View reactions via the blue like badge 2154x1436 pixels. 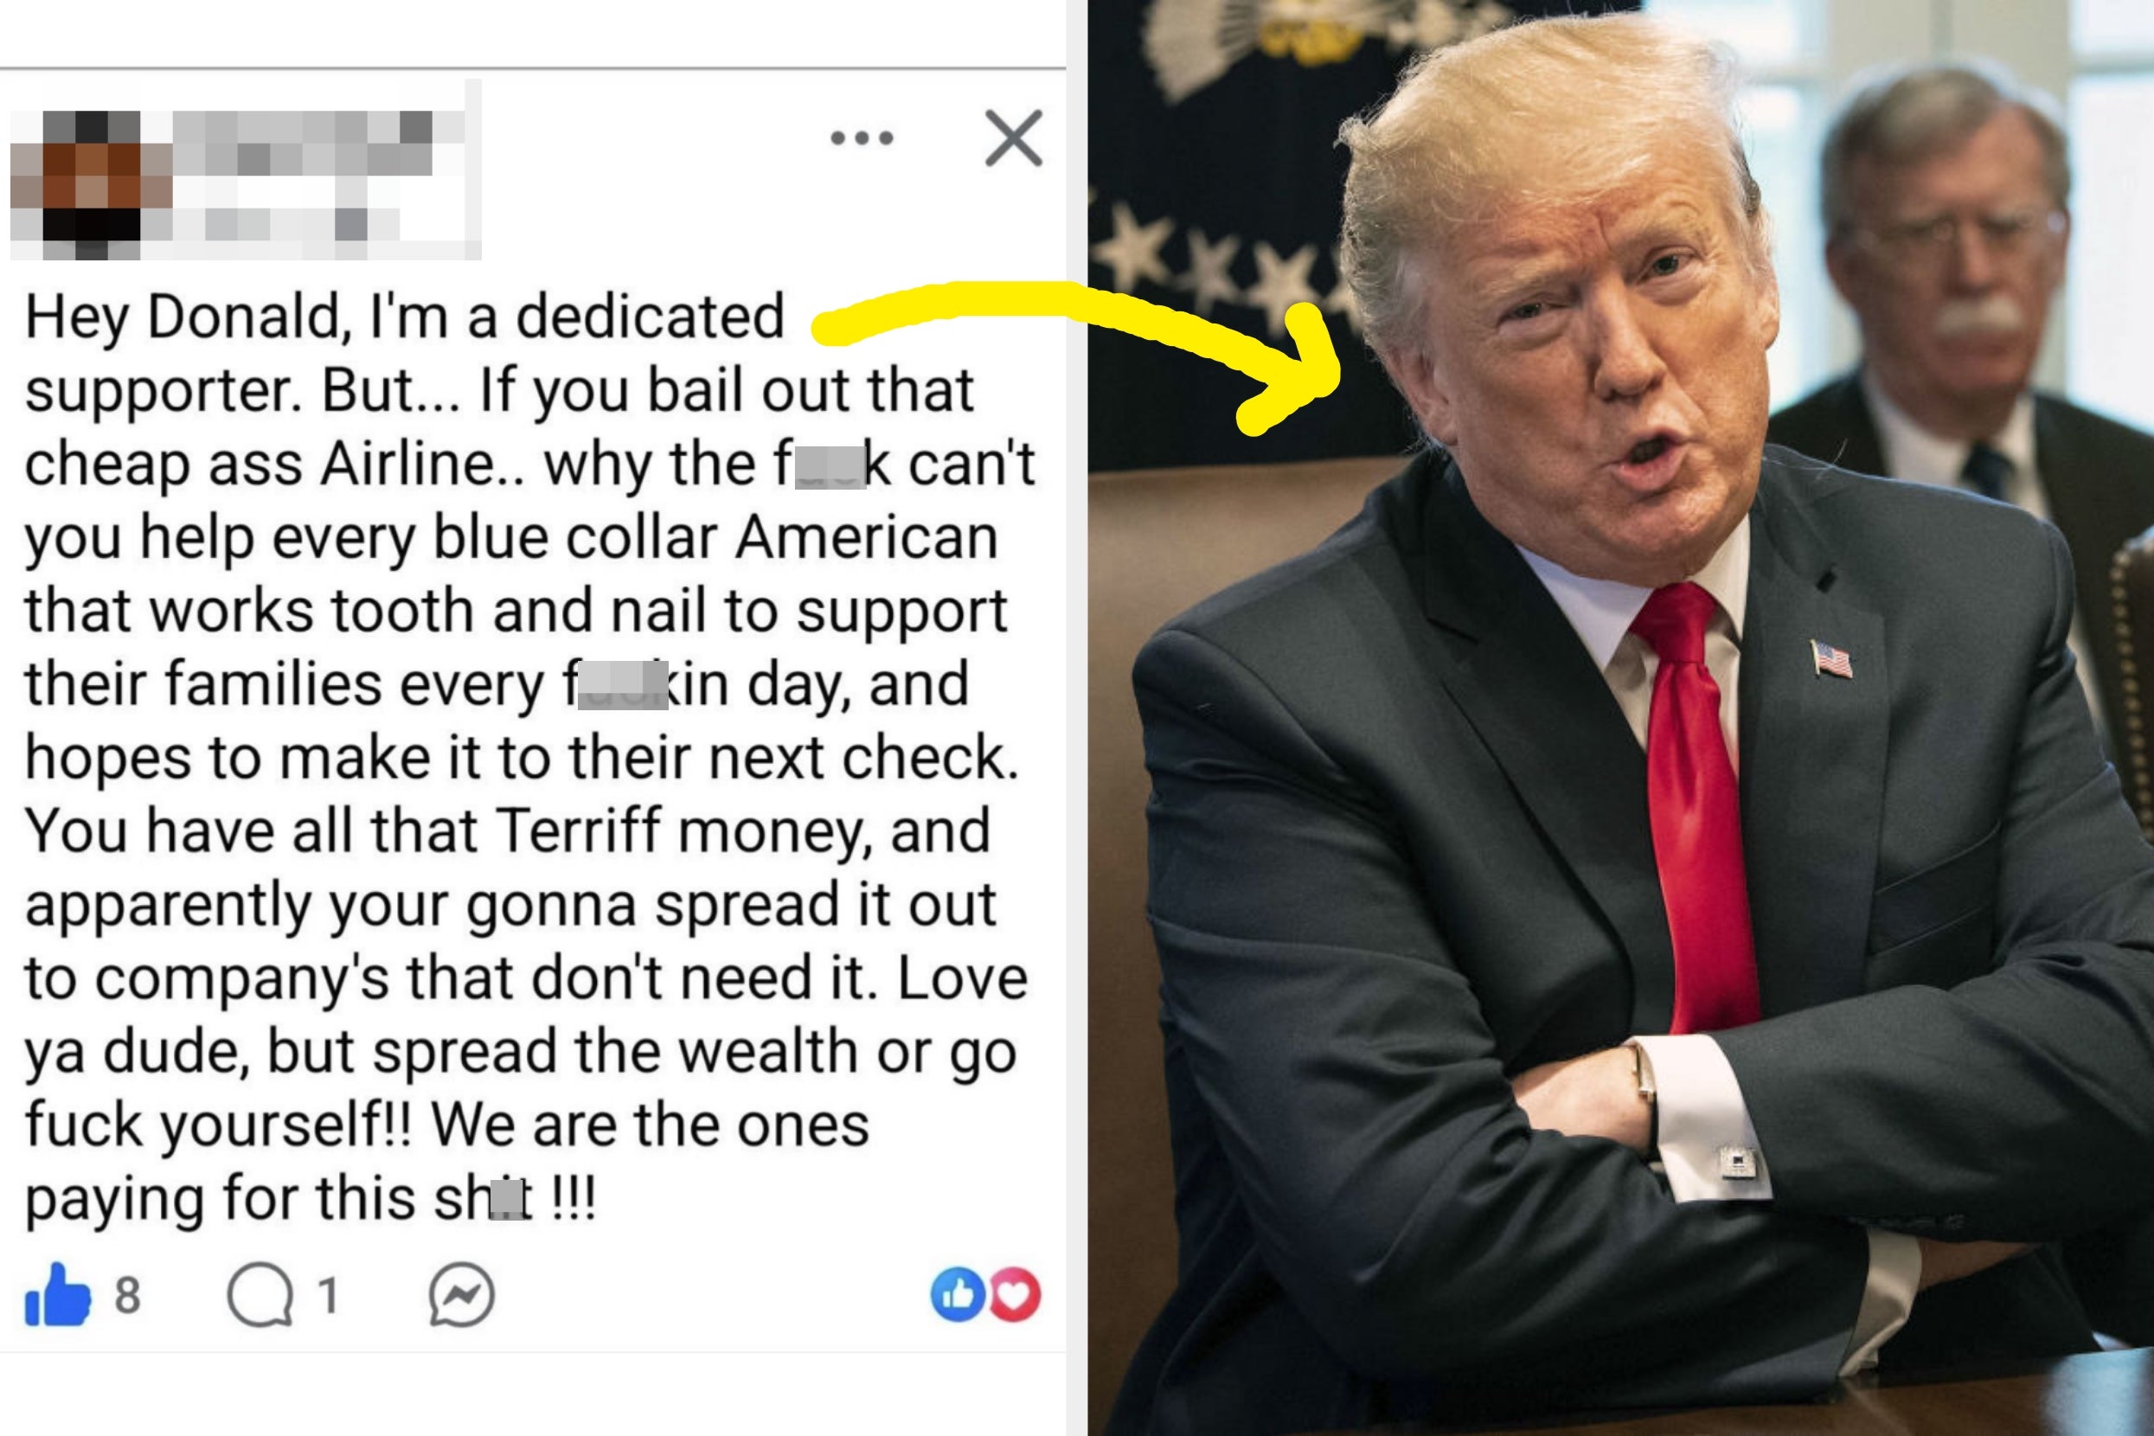957,1295
